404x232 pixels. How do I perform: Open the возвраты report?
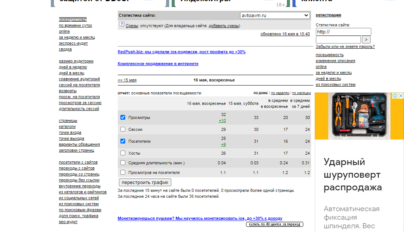(x=68, y=91)
